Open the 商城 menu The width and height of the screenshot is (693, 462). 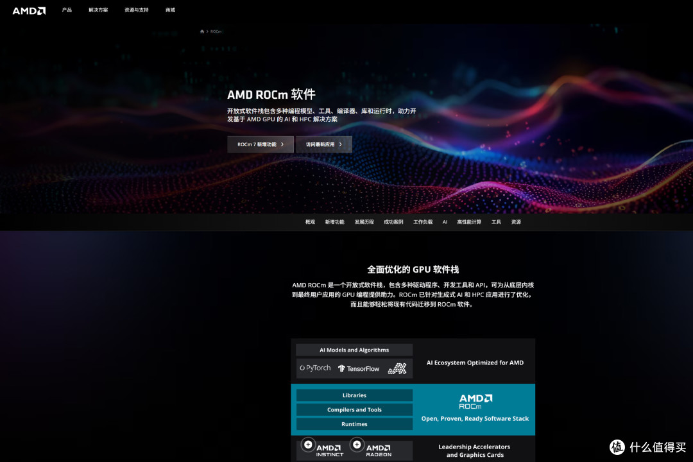(x=170, y=10)
